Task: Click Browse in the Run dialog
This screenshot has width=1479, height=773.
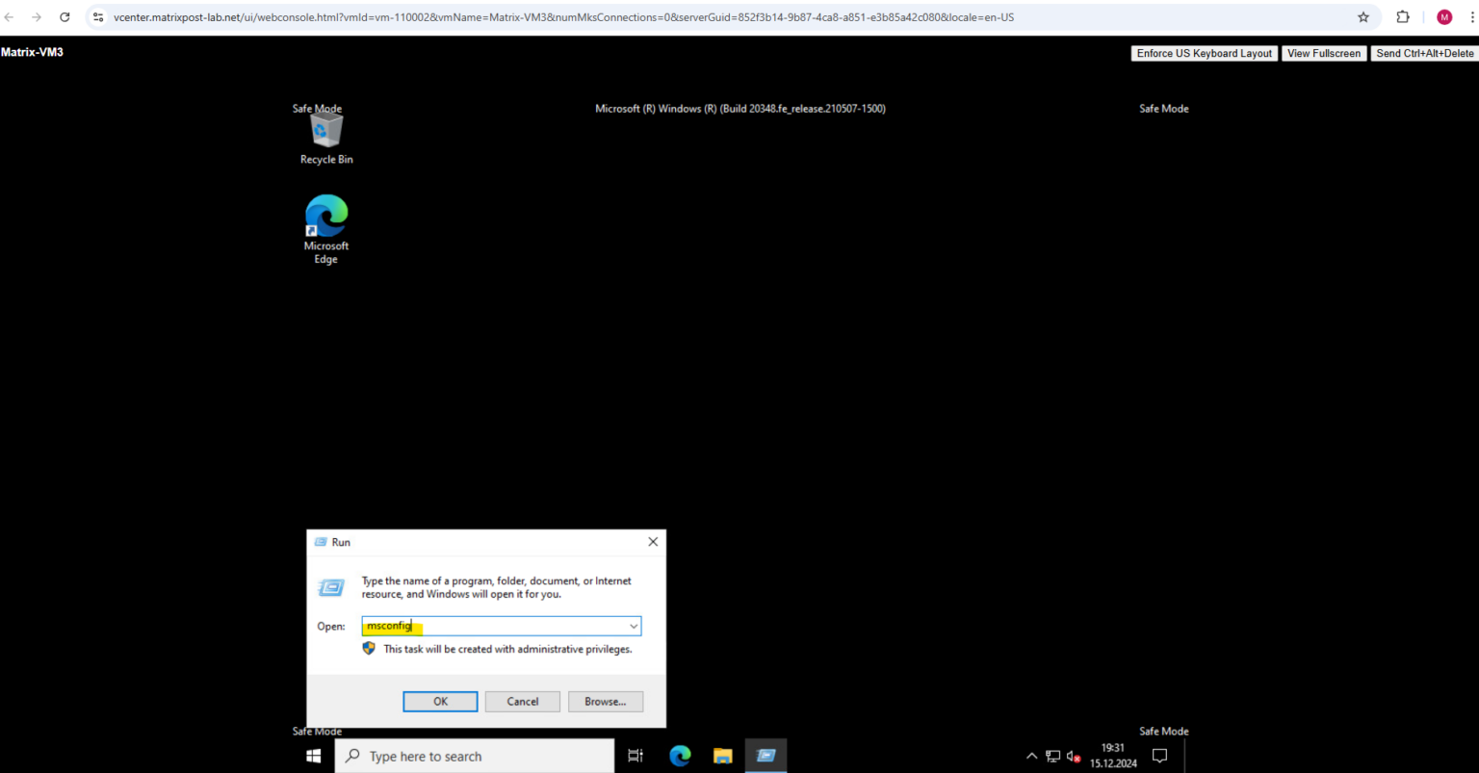Action: (605, 701)
